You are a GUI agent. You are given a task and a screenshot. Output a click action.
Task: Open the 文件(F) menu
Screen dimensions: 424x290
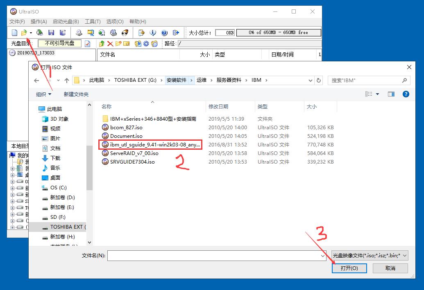[x=16, y=21]
